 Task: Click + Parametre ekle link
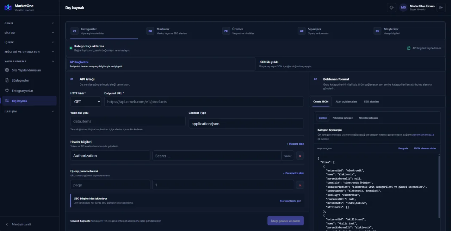(x=294, y=173)
